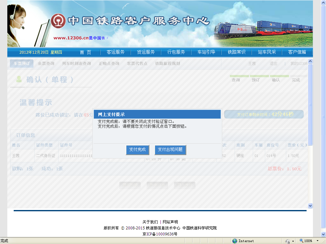Click the 二代身份证 ID type cell
Screen dimensions: 326x244
tap(46, 156)
